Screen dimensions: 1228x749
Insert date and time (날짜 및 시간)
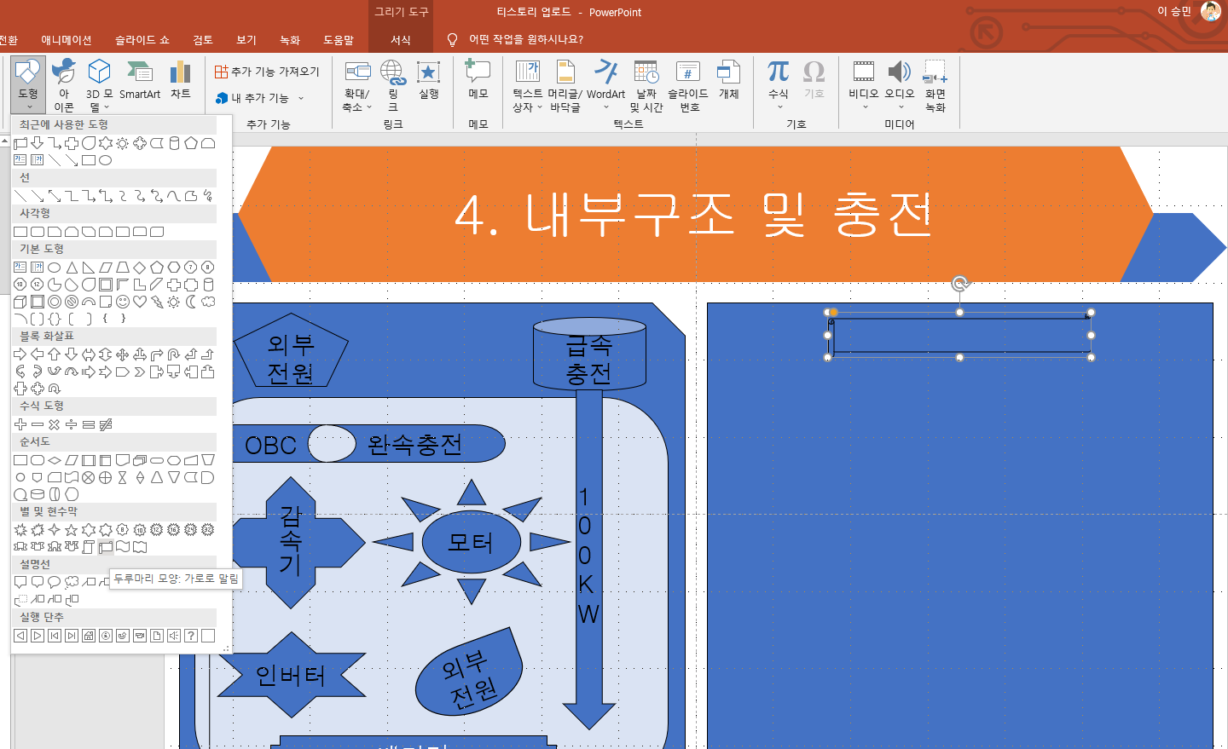646,85
